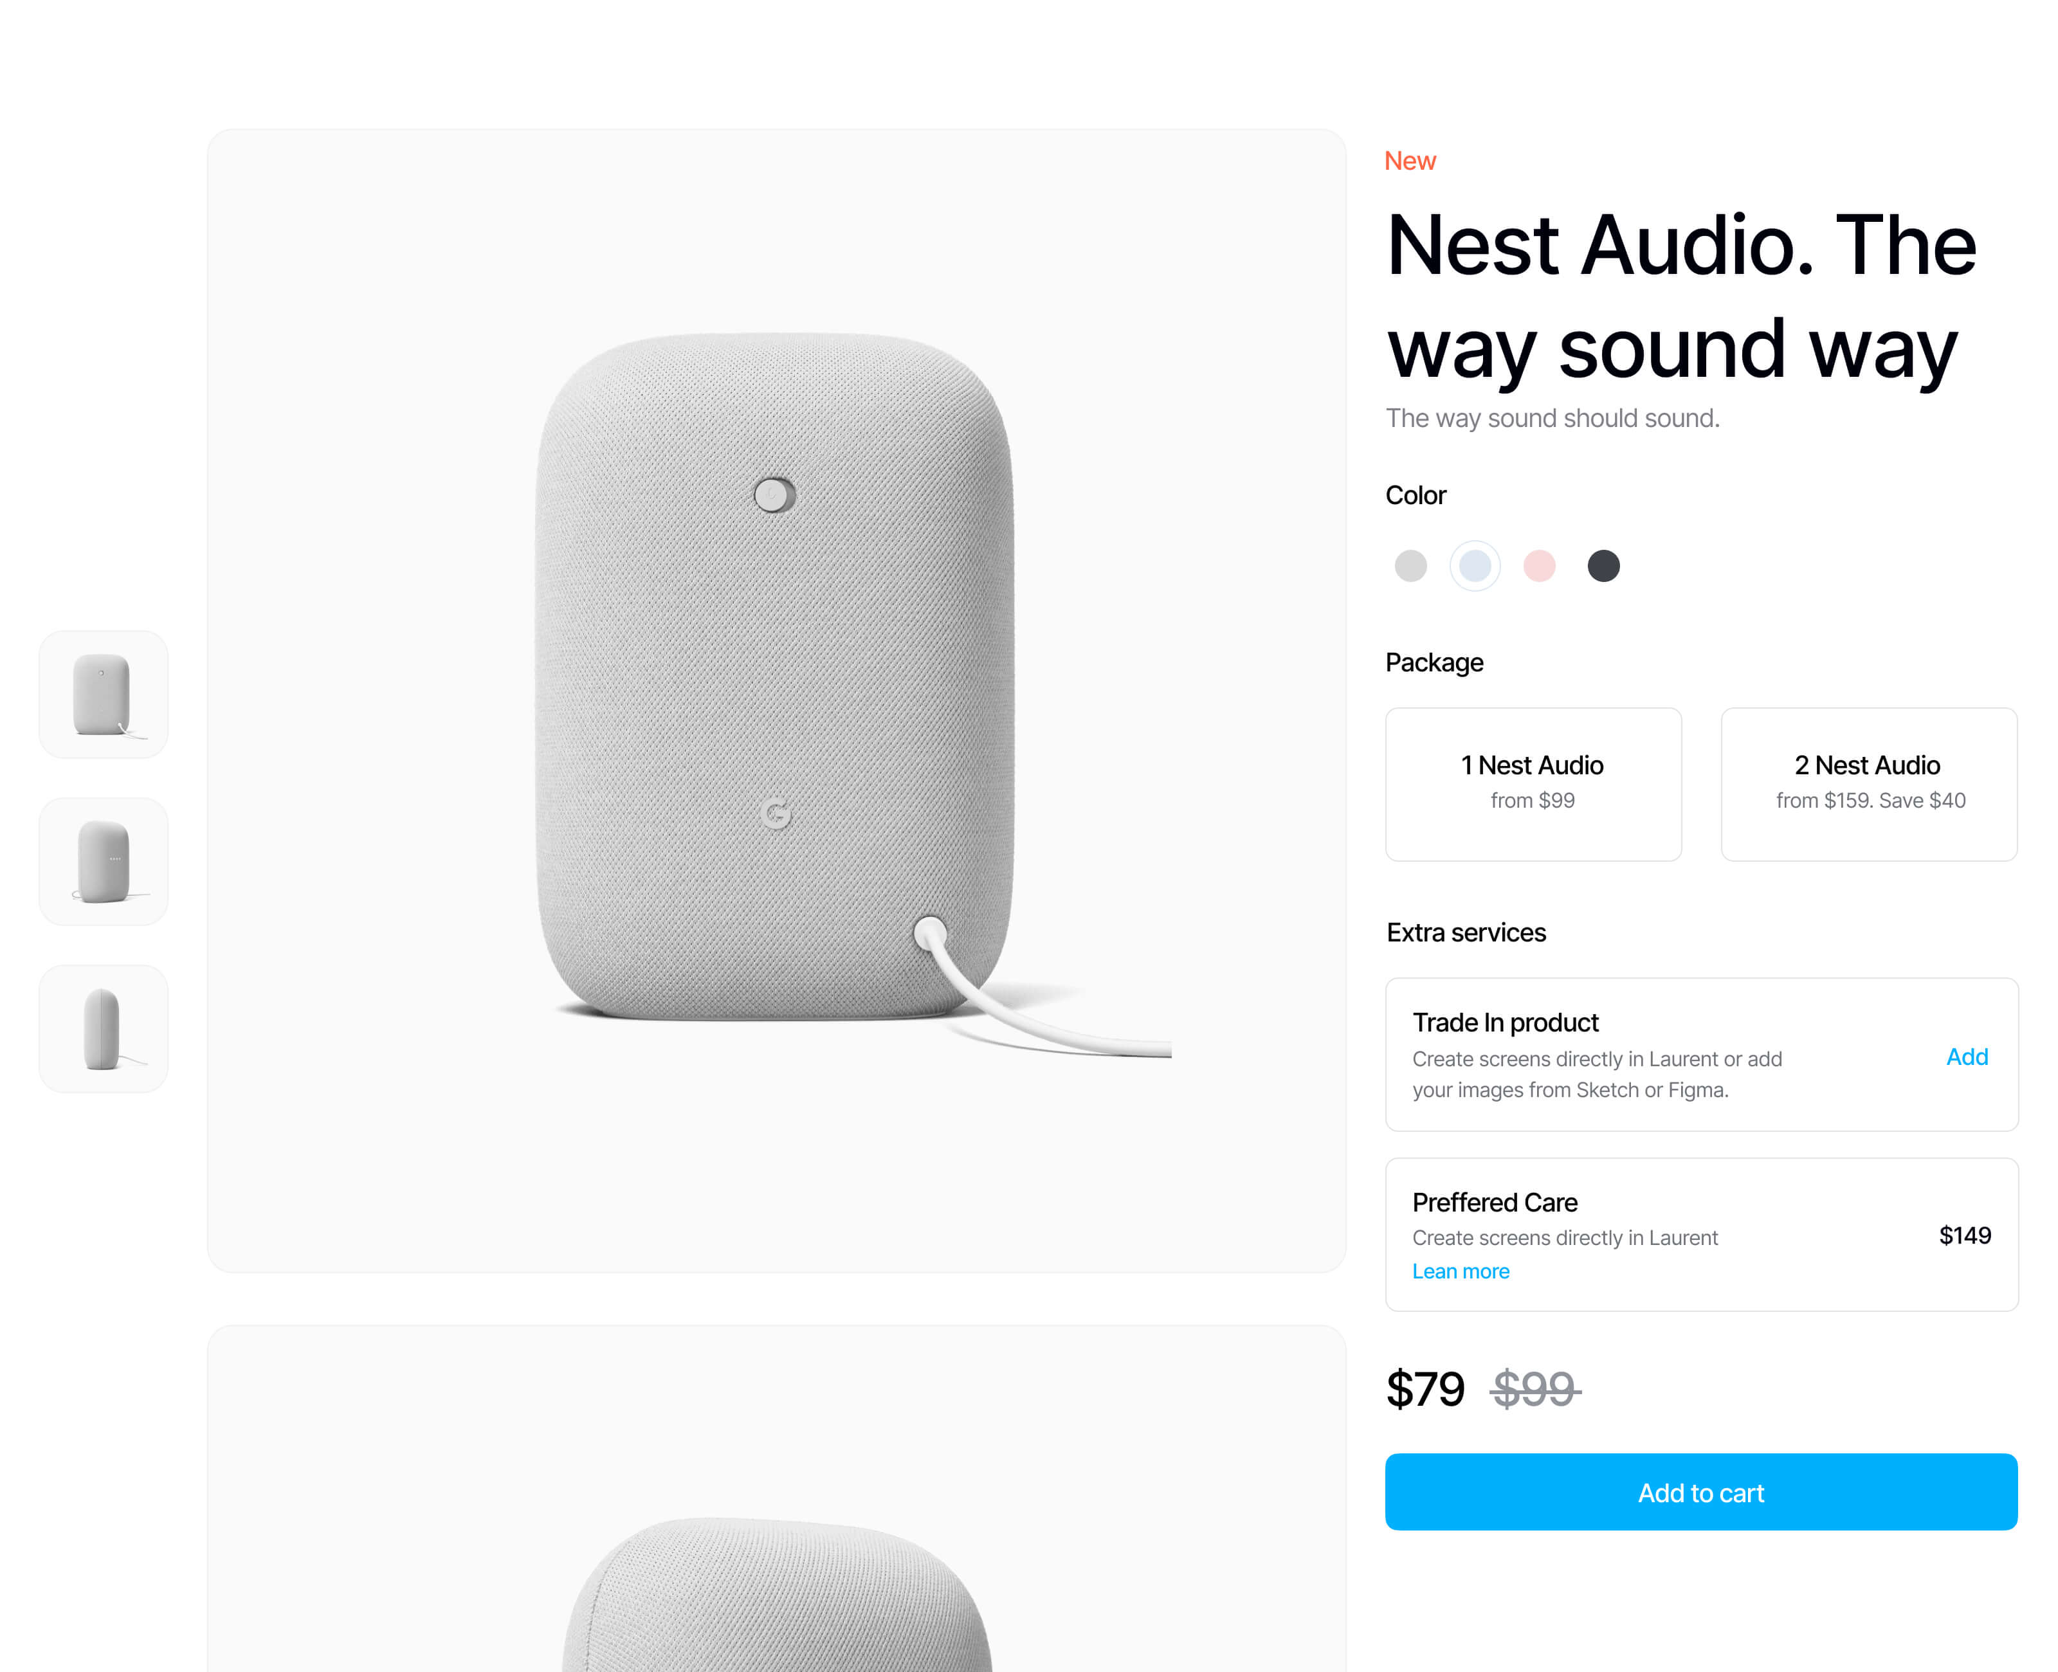
Task: Select the 2 Nest Audio package
Action: (x=1870, y=784)
